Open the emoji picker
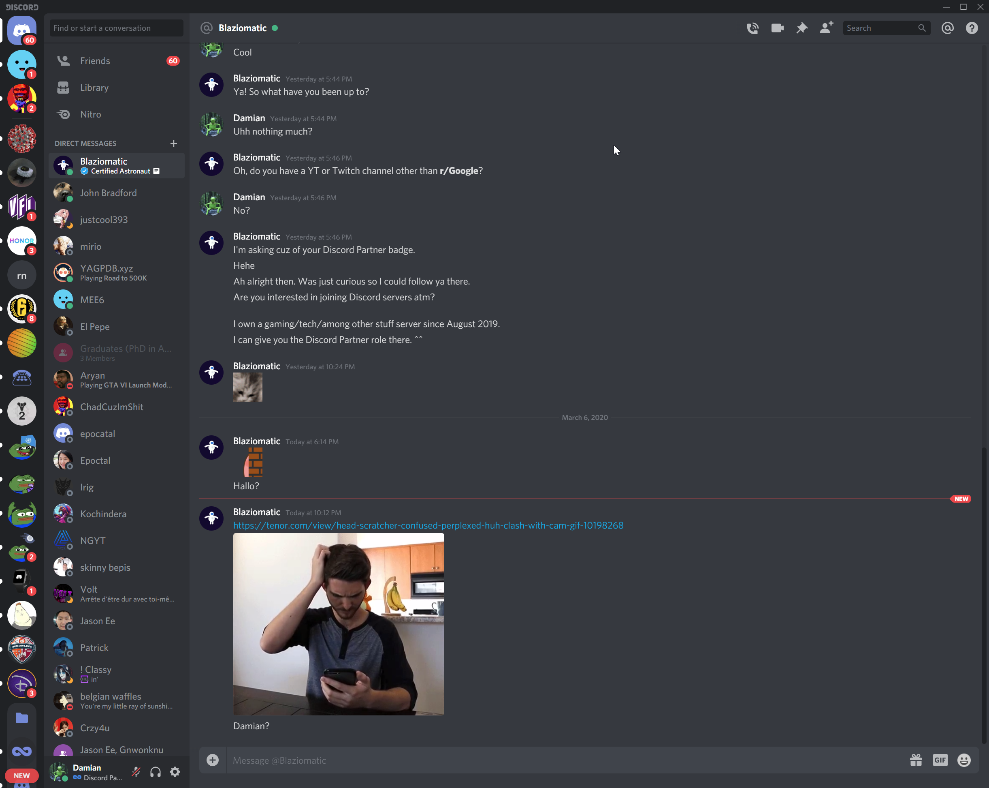989x788 pixels. (x=964, y=760)
